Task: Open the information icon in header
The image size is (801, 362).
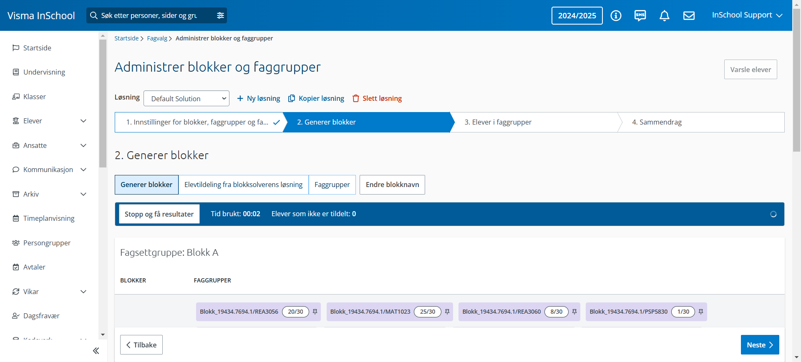Action: [x=616, y=15]
